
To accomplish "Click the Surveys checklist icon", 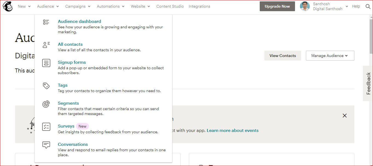I will (46, 127).
